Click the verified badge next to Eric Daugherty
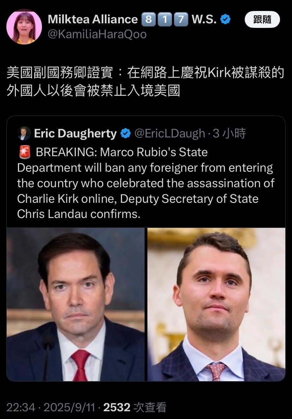 point(126,133)
